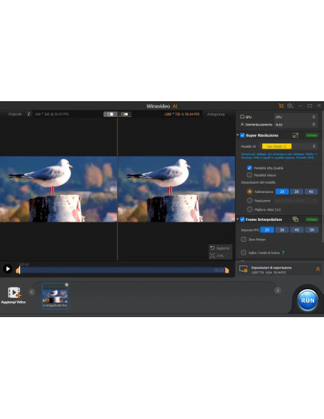Click the Aggiorna refresh icon

[x=212, y=248]
